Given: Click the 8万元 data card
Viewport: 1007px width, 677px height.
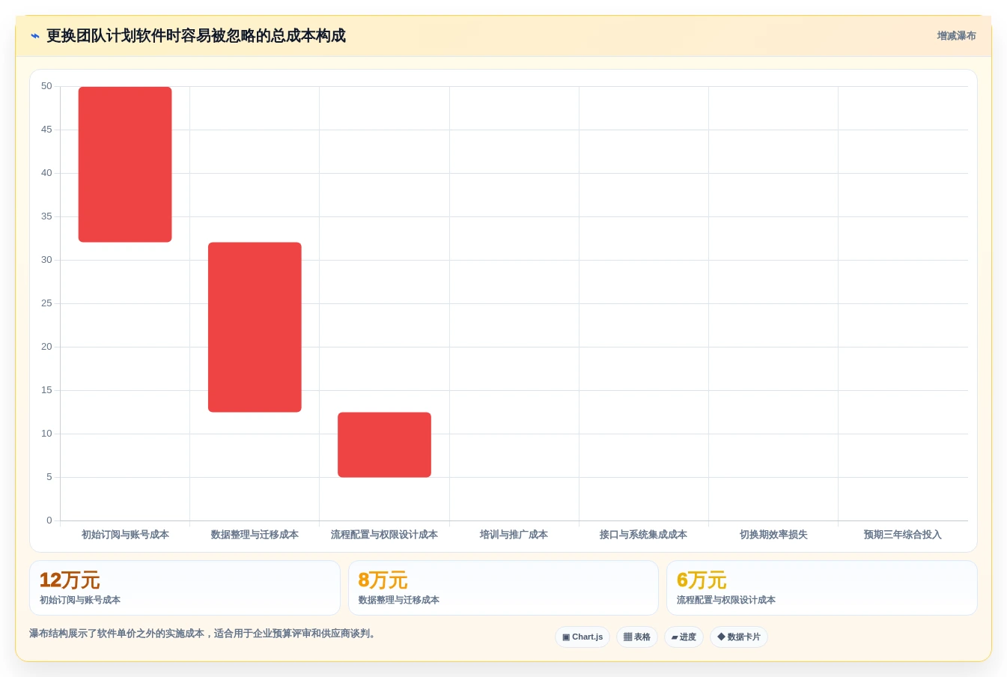Looking at the screenshot, I should click(x=503, y=588).
